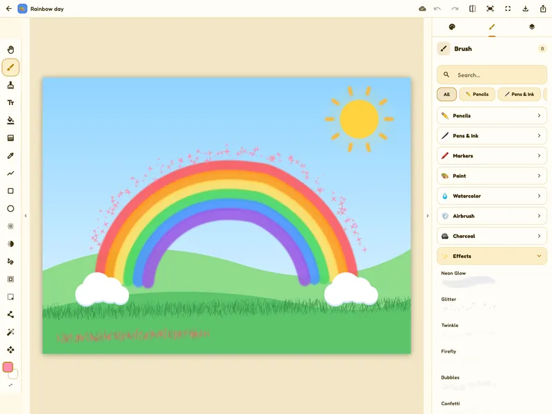
Task: Select the Dodge and Burn tool
Action: point(10,244)
